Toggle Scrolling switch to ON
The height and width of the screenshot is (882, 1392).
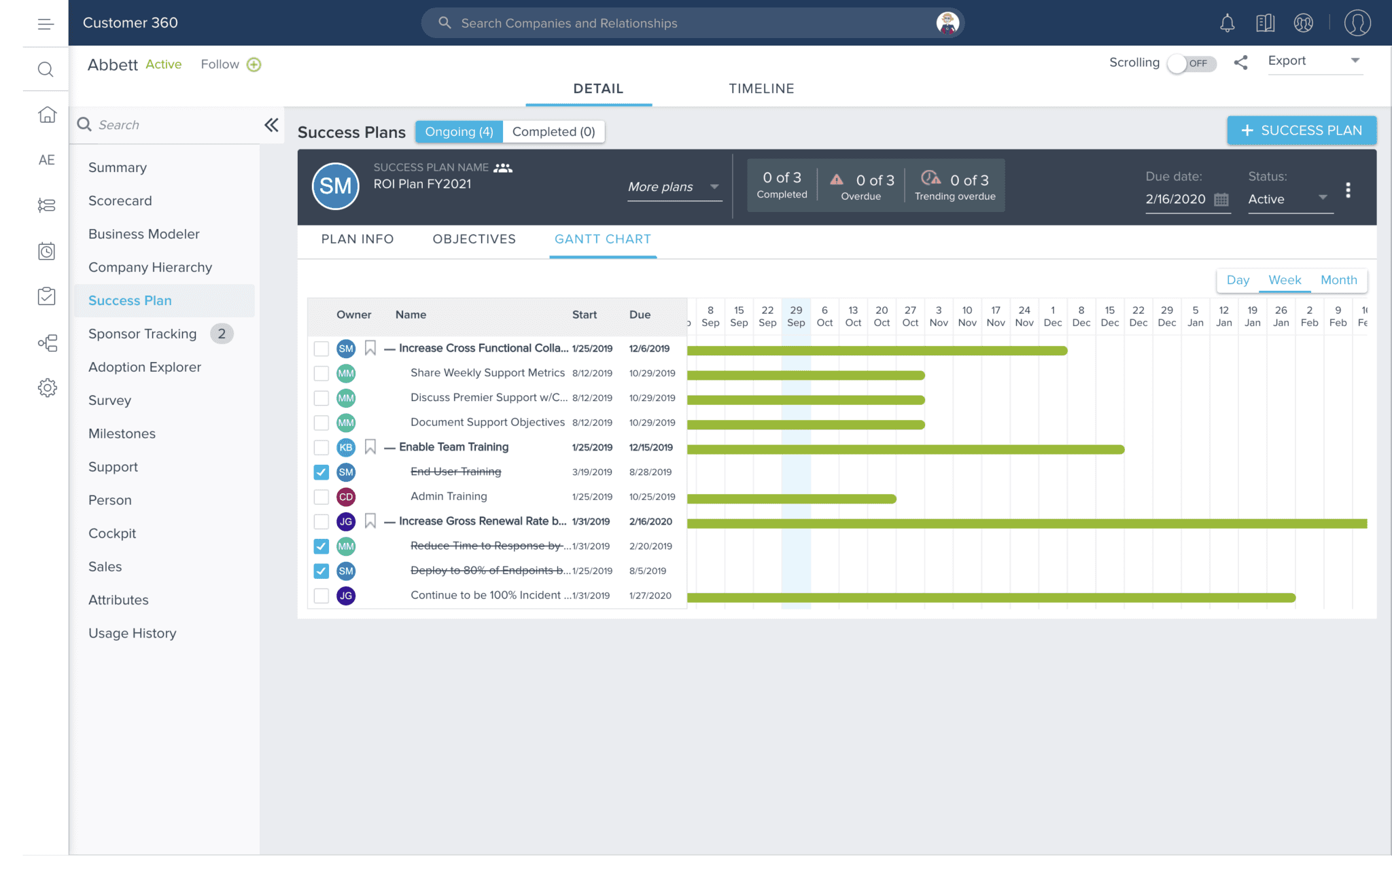[1192, 63]
